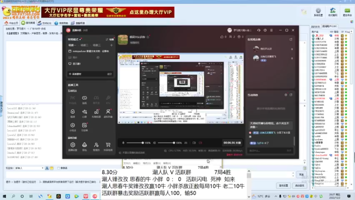Viewport: 355px width, 200px height.
Task: Click the send button in the streaming comment box
Action: (289, 151)
